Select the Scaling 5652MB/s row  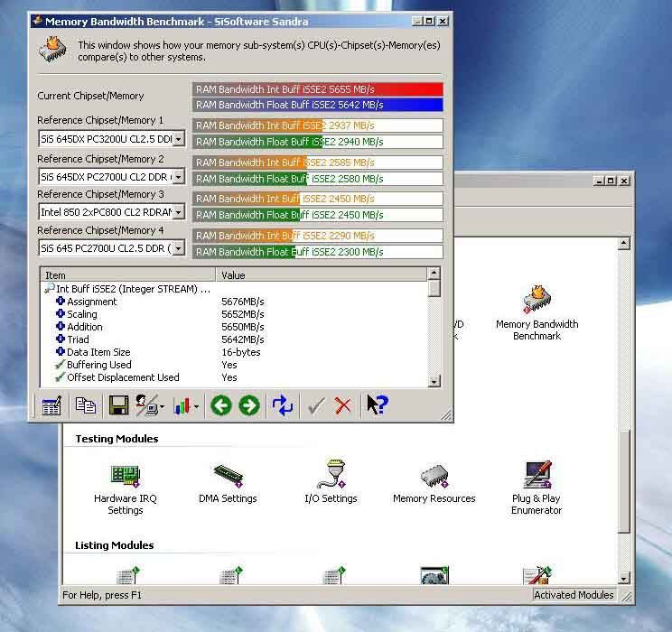click(x=234, y=314)
